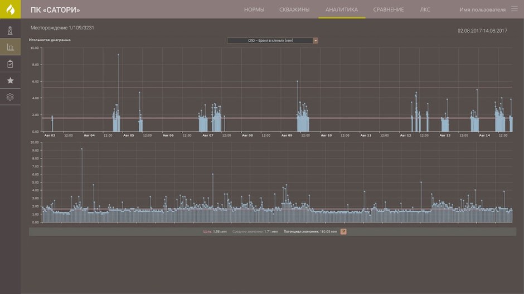Click Месторождение 1/109/3231 heading
524x294 pixels.
pyautogui.click(x=62, y=28)
